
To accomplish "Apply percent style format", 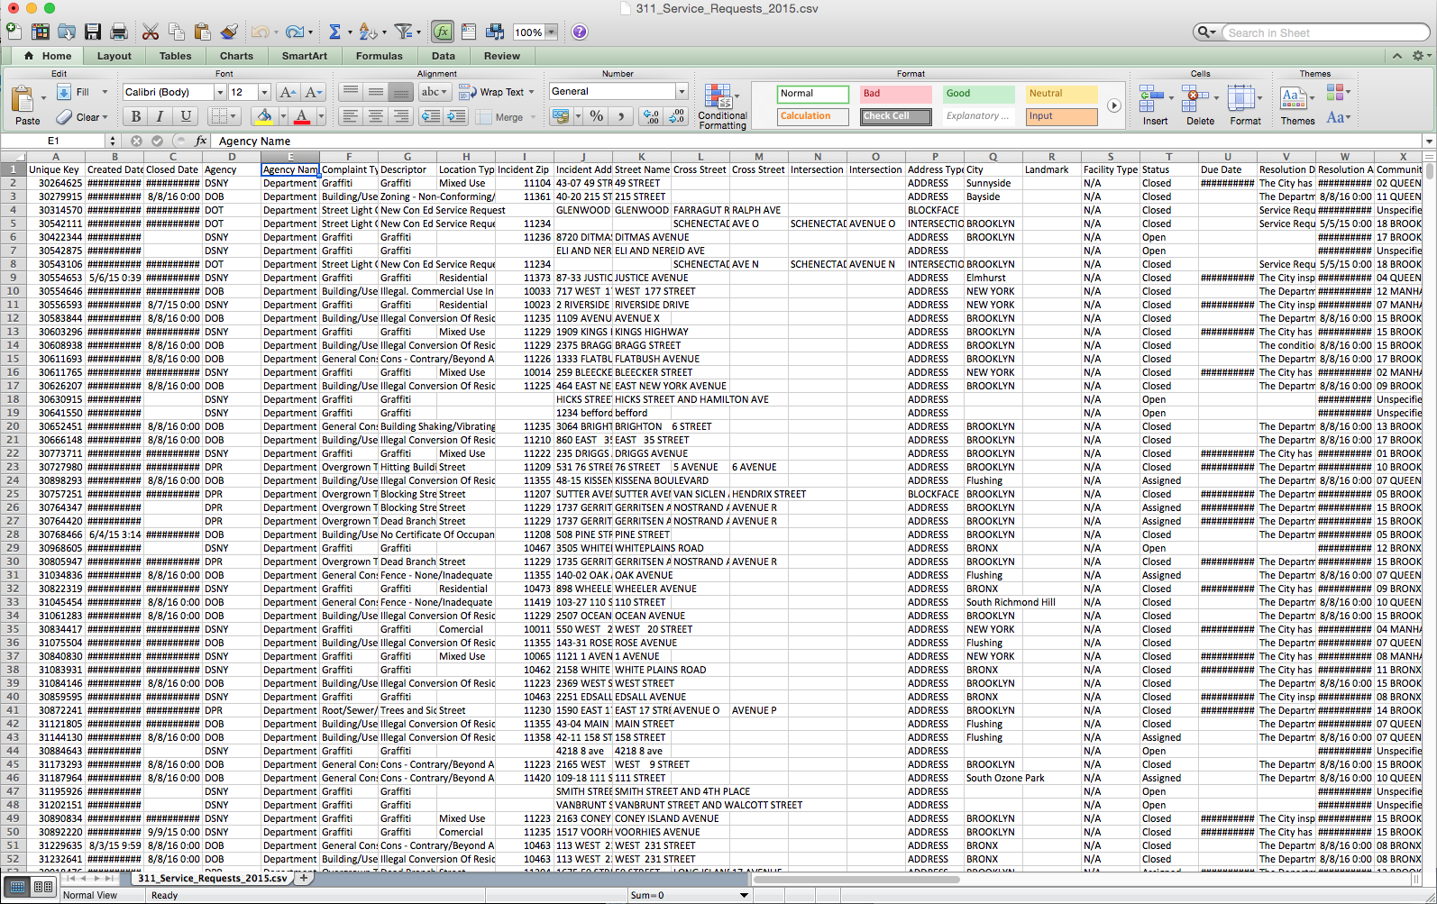I will click(596, 116).
